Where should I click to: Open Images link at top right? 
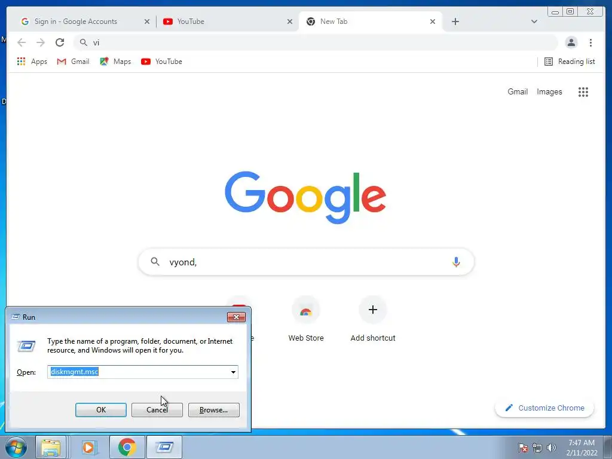(x=549, y=91)
